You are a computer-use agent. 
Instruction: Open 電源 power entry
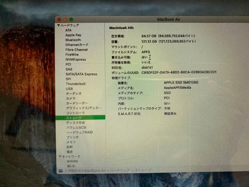point(70,152)
